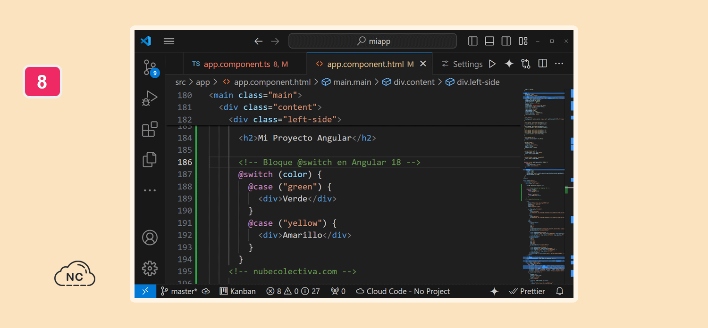
Task: Click the @switch (color) line
Action: tap(280, 174)
